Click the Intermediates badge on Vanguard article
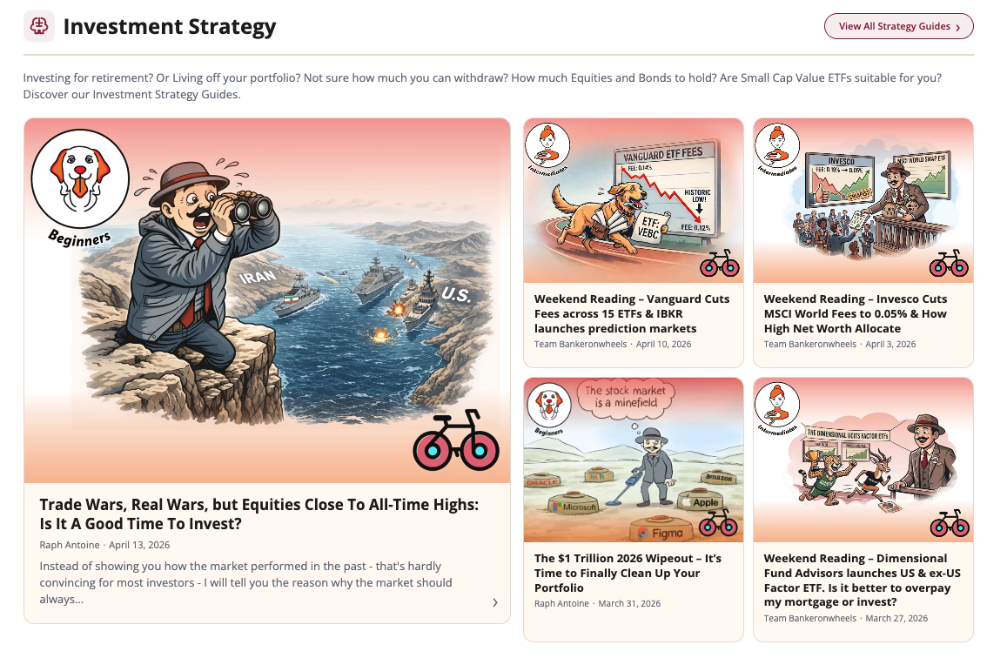 (x=547, y=149)
